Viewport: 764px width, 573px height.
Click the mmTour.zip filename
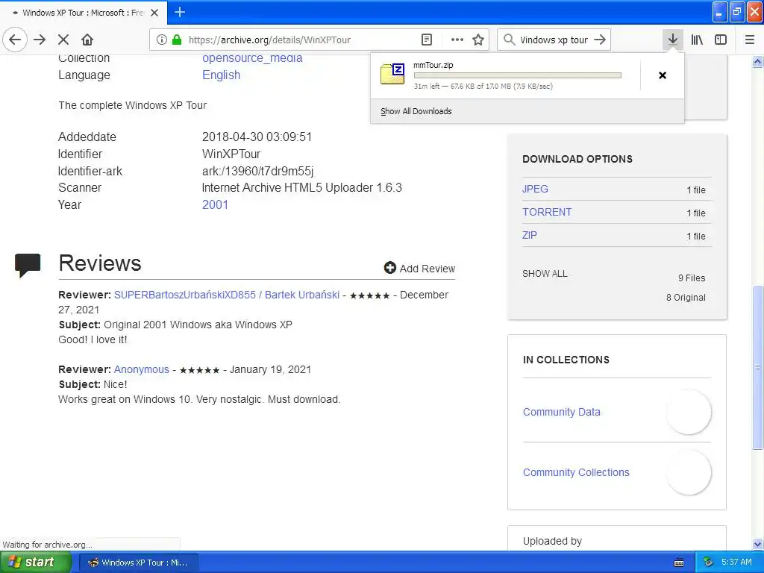pyautogui.click(x=433, y=66)
